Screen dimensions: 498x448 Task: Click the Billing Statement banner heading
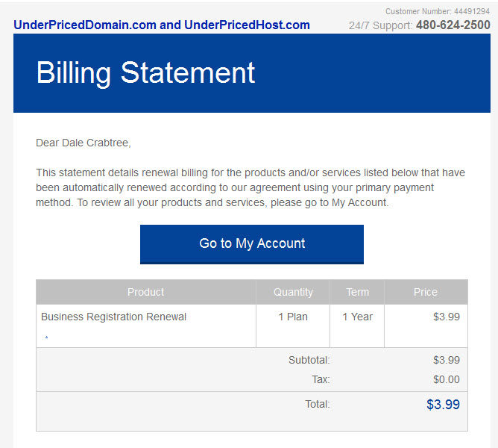coord(145,73)
